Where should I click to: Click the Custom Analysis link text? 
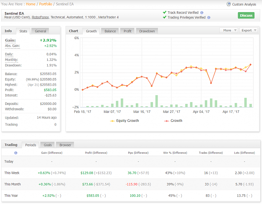tap(244, 4)
